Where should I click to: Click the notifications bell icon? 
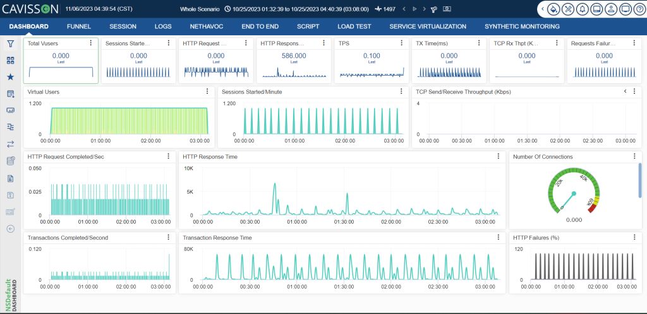[x=582, y=9]
